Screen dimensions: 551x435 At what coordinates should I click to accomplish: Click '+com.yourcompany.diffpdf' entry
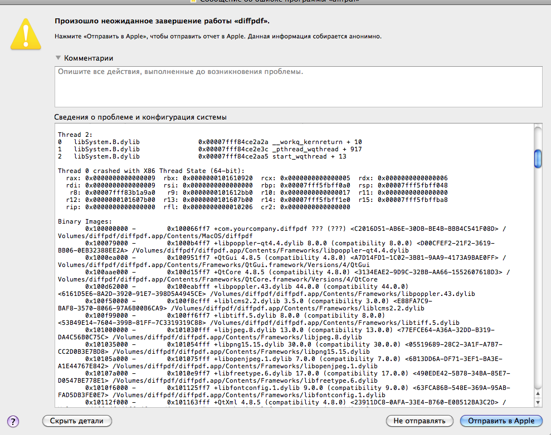tap(260, 229)
